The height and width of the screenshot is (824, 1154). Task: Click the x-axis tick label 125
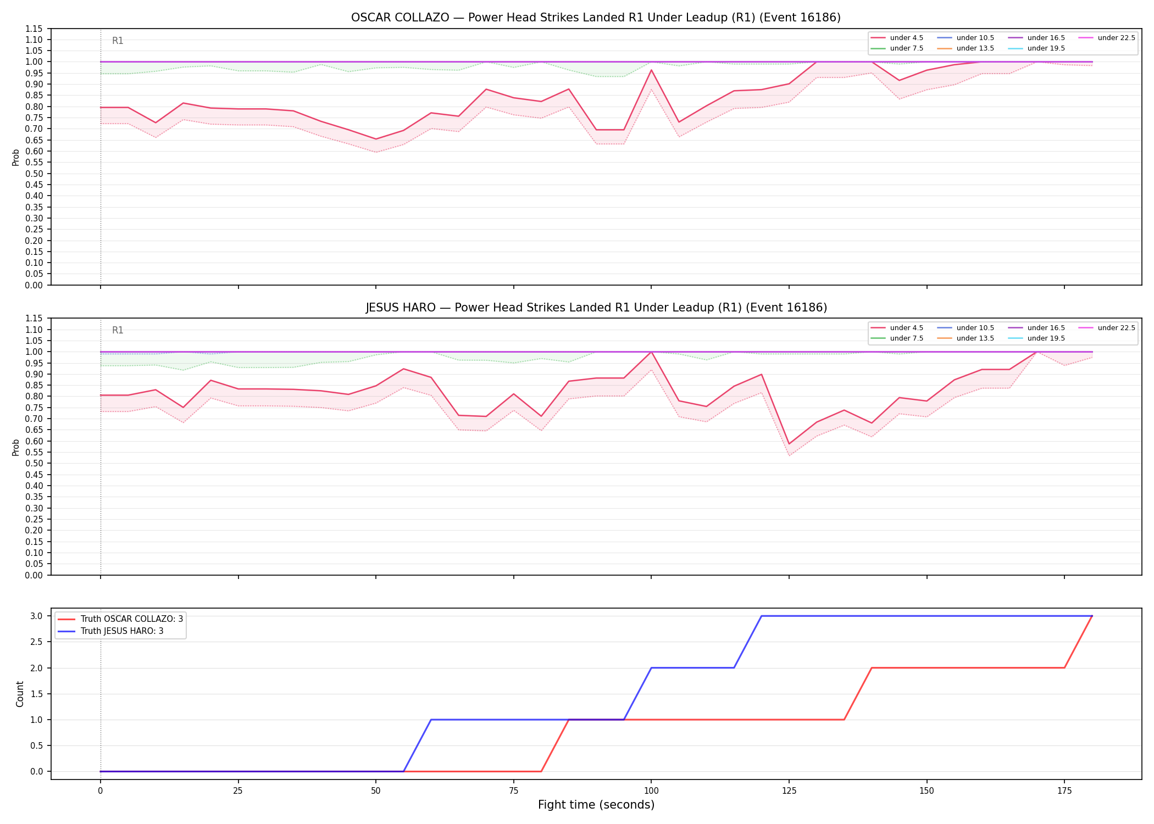click(789, 791)
